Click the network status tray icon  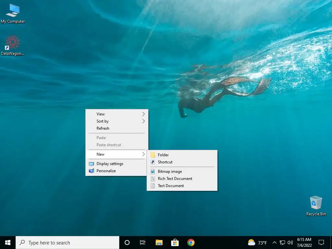coord(282,243)
